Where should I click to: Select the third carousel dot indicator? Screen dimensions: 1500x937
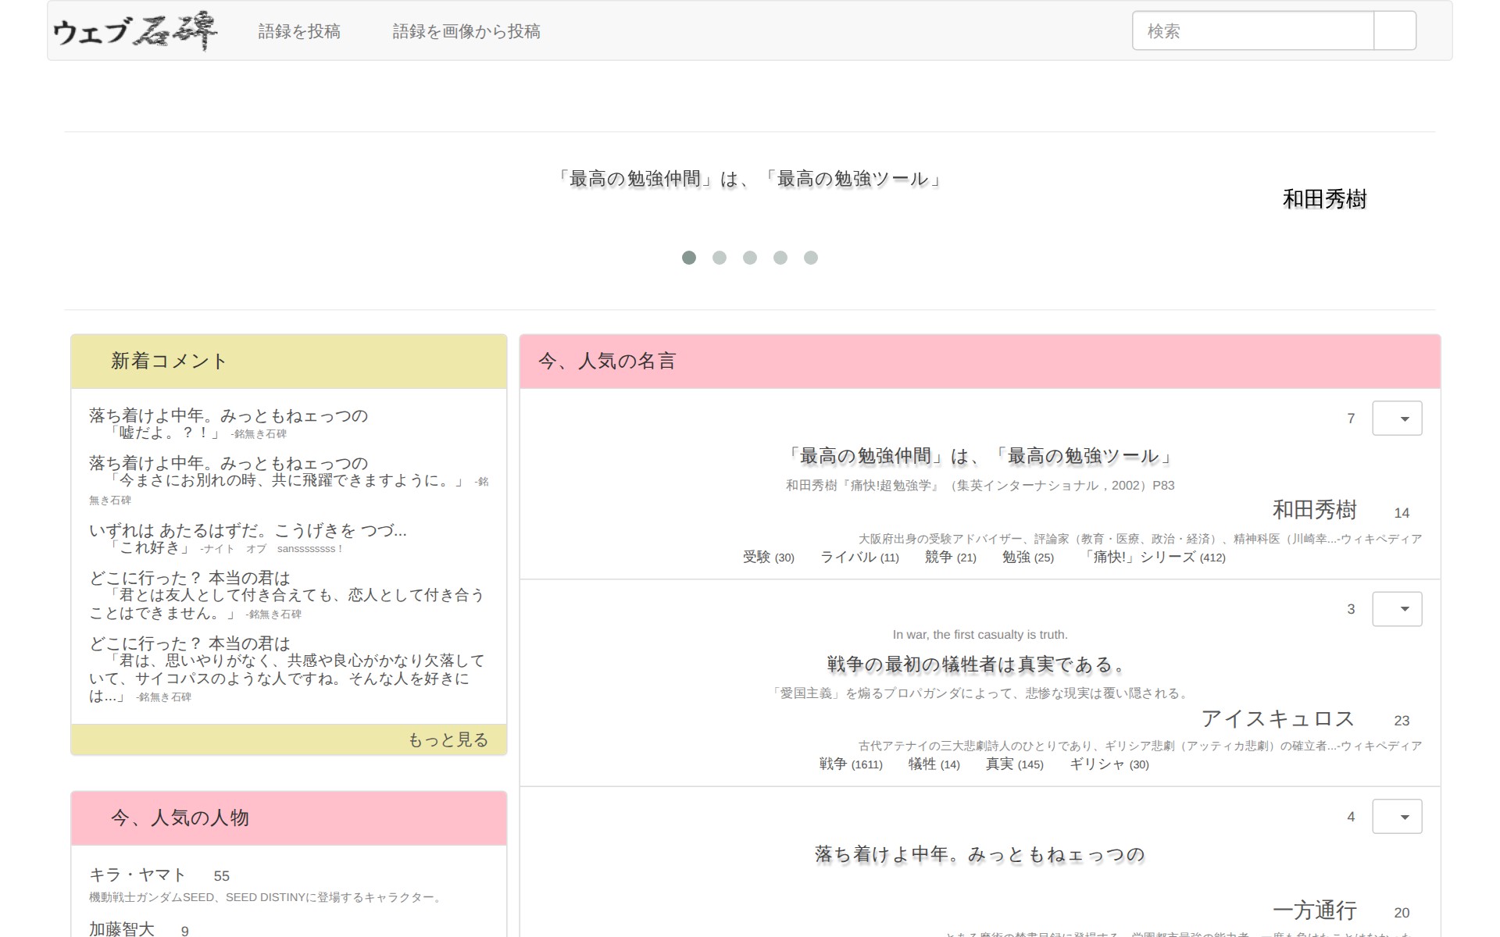pyautogui.click(x=749, y=258)
